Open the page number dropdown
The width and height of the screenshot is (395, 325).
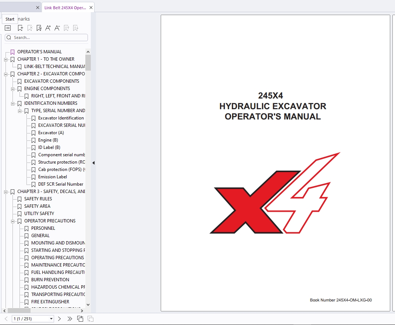(x=51, y=319)
